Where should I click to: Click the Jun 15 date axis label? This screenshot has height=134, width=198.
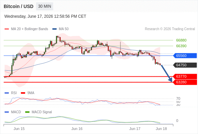click(19, 129)
